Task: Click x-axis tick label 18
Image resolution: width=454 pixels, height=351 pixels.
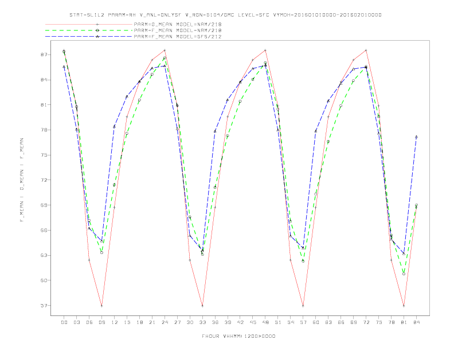Action: (x=139, y=322)
